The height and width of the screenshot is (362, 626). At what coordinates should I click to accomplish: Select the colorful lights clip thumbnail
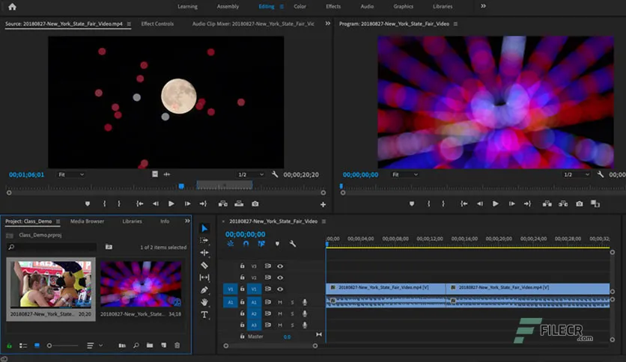pyautogui.click(x=142, y=283)
